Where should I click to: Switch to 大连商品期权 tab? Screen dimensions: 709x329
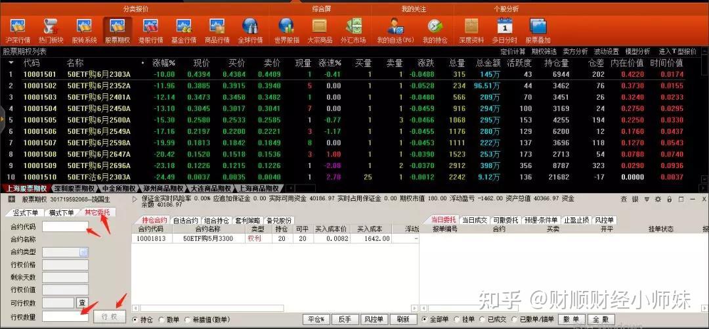[x=210, y=188]
